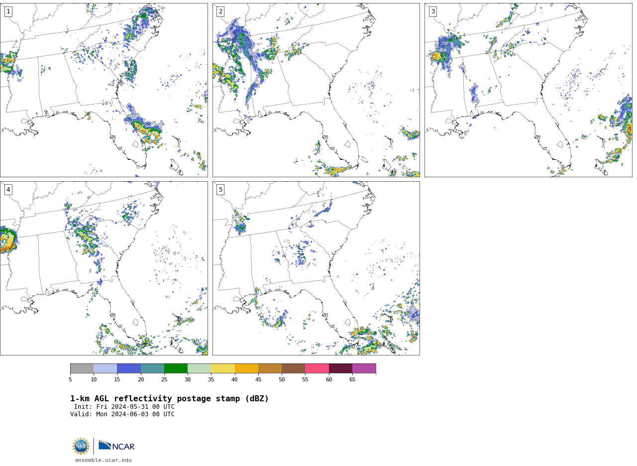Select the maroon 60-65 dBZ swatch
The image size is (637, 466).
(340, 368)
